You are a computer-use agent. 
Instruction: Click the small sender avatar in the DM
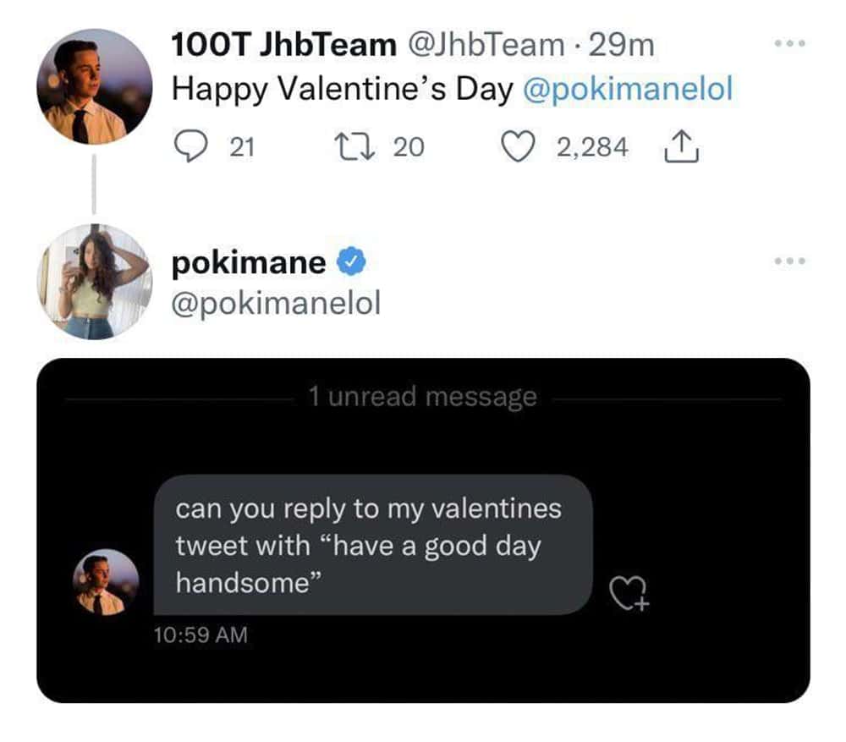[106, 582]
